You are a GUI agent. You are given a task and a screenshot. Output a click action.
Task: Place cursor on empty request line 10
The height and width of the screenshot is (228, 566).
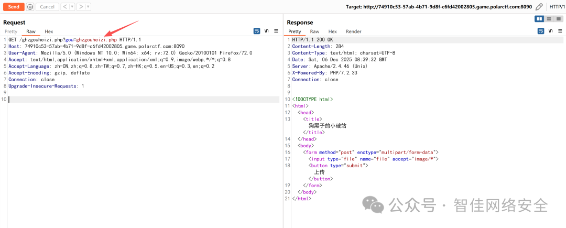pyautogui.click(x=144, y=99)
